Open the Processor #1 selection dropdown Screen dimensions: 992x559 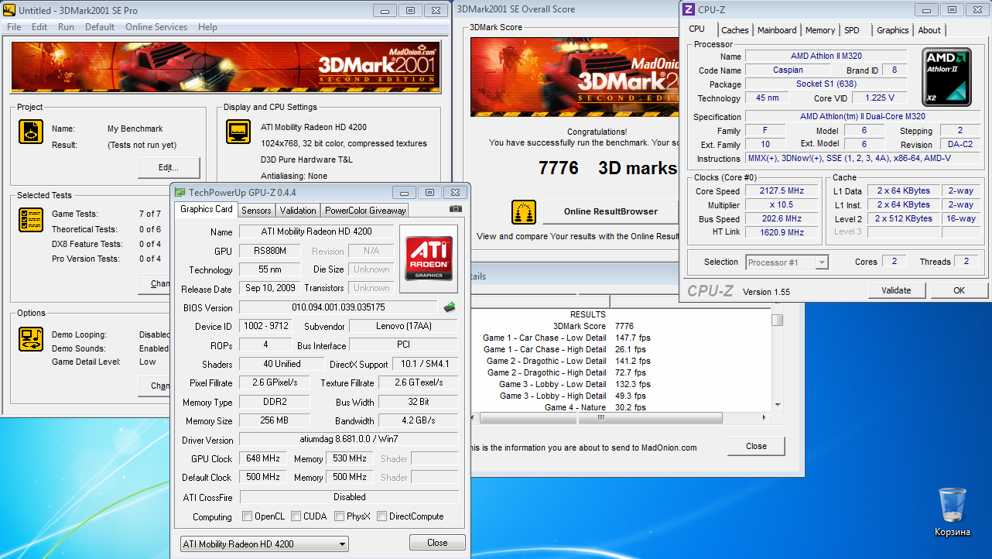(x=787, y=262)
